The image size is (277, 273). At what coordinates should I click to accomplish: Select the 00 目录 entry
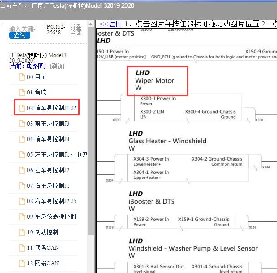coord(37,77)
